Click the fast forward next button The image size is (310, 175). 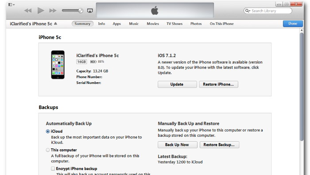point(53,11)
